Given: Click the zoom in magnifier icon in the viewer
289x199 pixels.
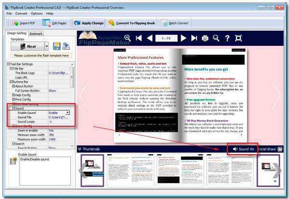Looking at the screenshot, I should coord(127,38).
